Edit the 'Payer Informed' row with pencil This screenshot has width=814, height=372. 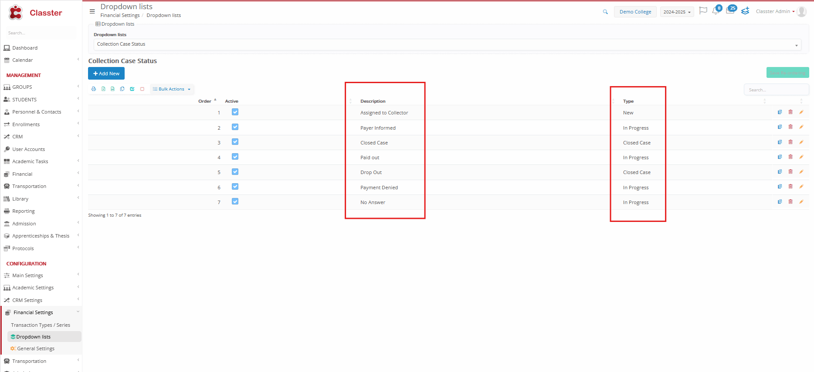click(801, 127)
